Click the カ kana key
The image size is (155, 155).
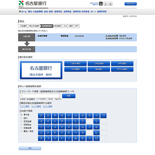coord(48,115)
